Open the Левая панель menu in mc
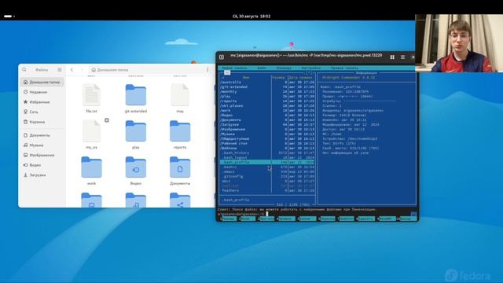 (234, 68)
